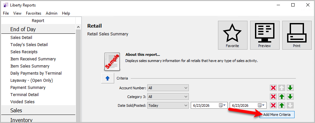Screen dimensions: 315x123
Task: Click disabled up arrow in Account Number row
Action: point(282,88)
